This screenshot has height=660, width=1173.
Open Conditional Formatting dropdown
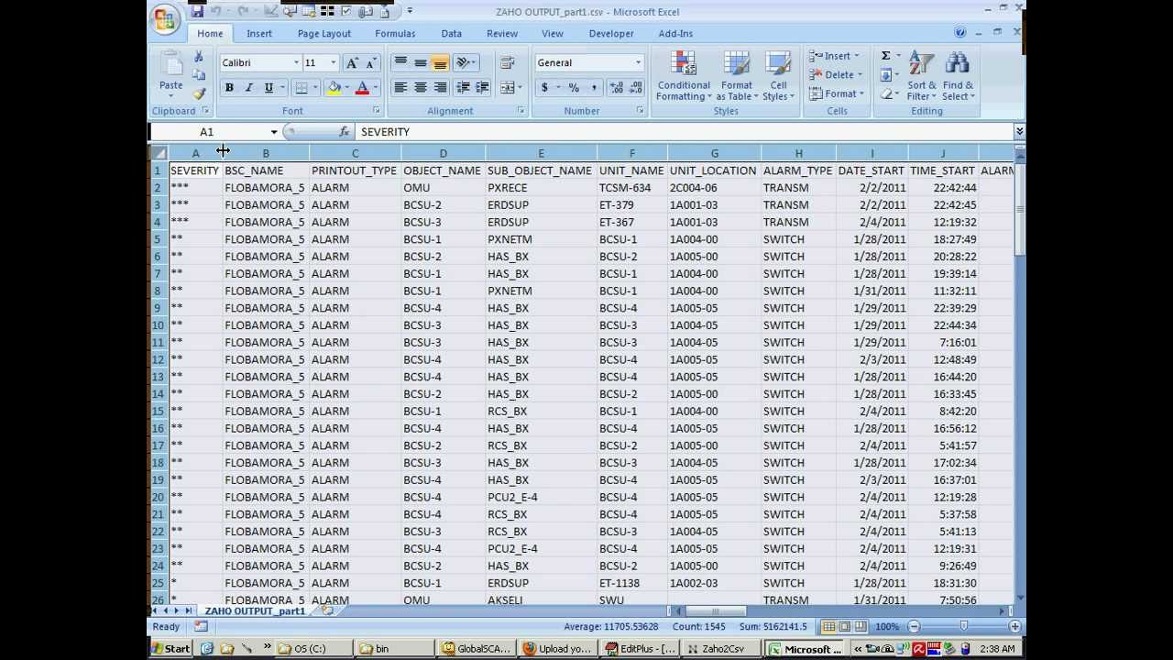[x=684, y=76]
